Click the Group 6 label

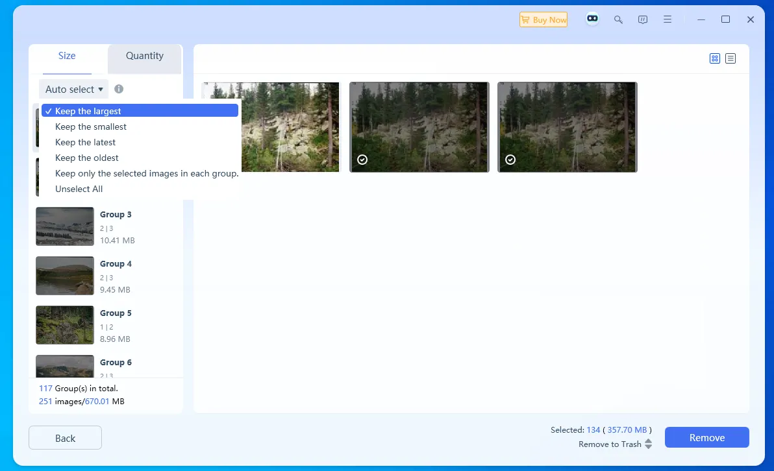point(116,363)
